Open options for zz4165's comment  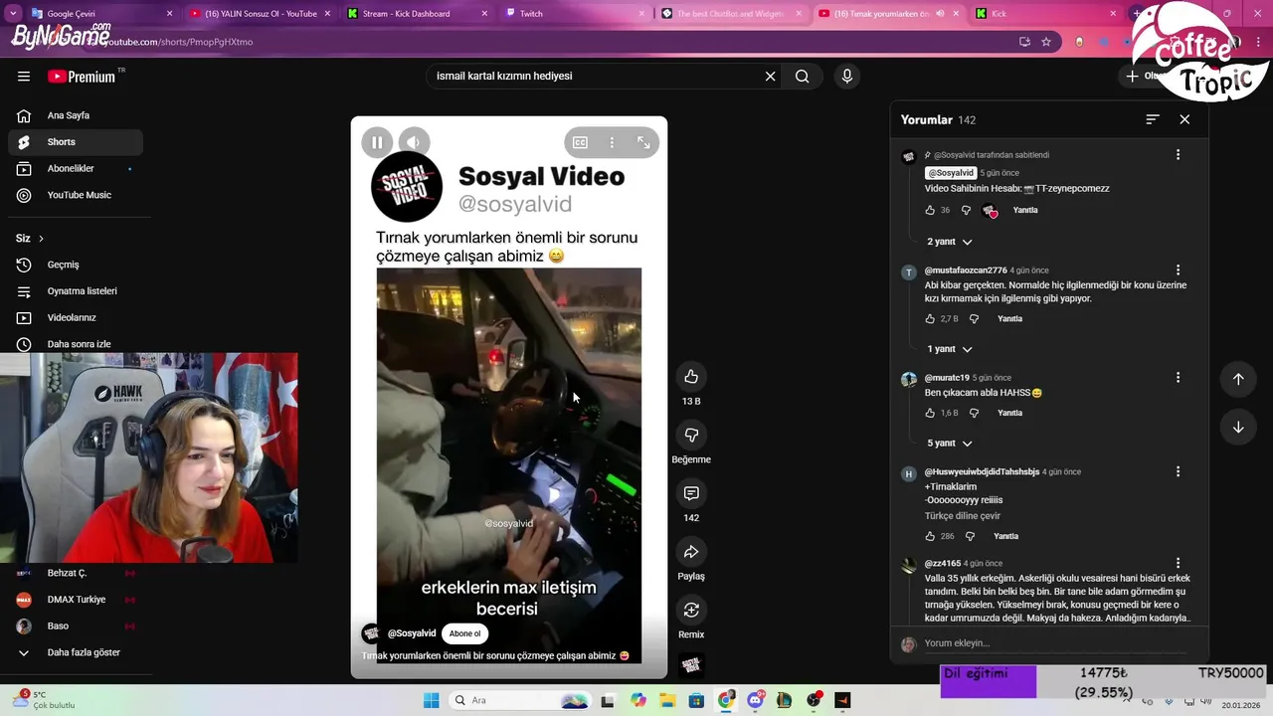1178,563
